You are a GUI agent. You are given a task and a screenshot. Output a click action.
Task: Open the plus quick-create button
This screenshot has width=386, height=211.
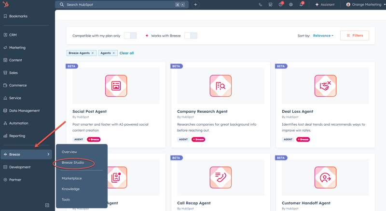click(x=195, y=4)
